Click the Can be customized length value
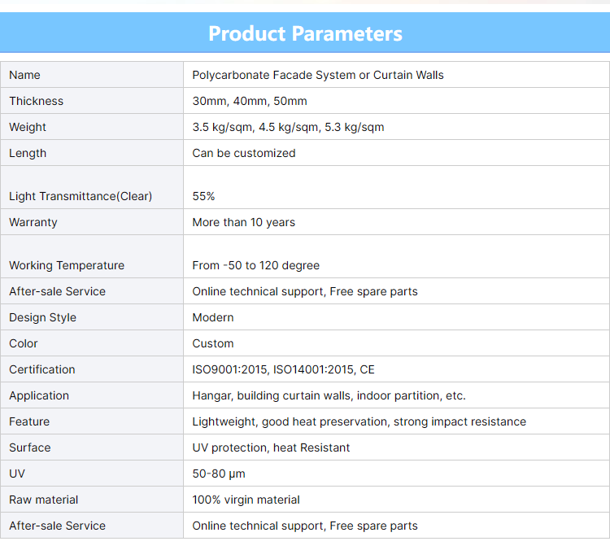The height and width of the screenshot is (550, 610). pos(244,153)
